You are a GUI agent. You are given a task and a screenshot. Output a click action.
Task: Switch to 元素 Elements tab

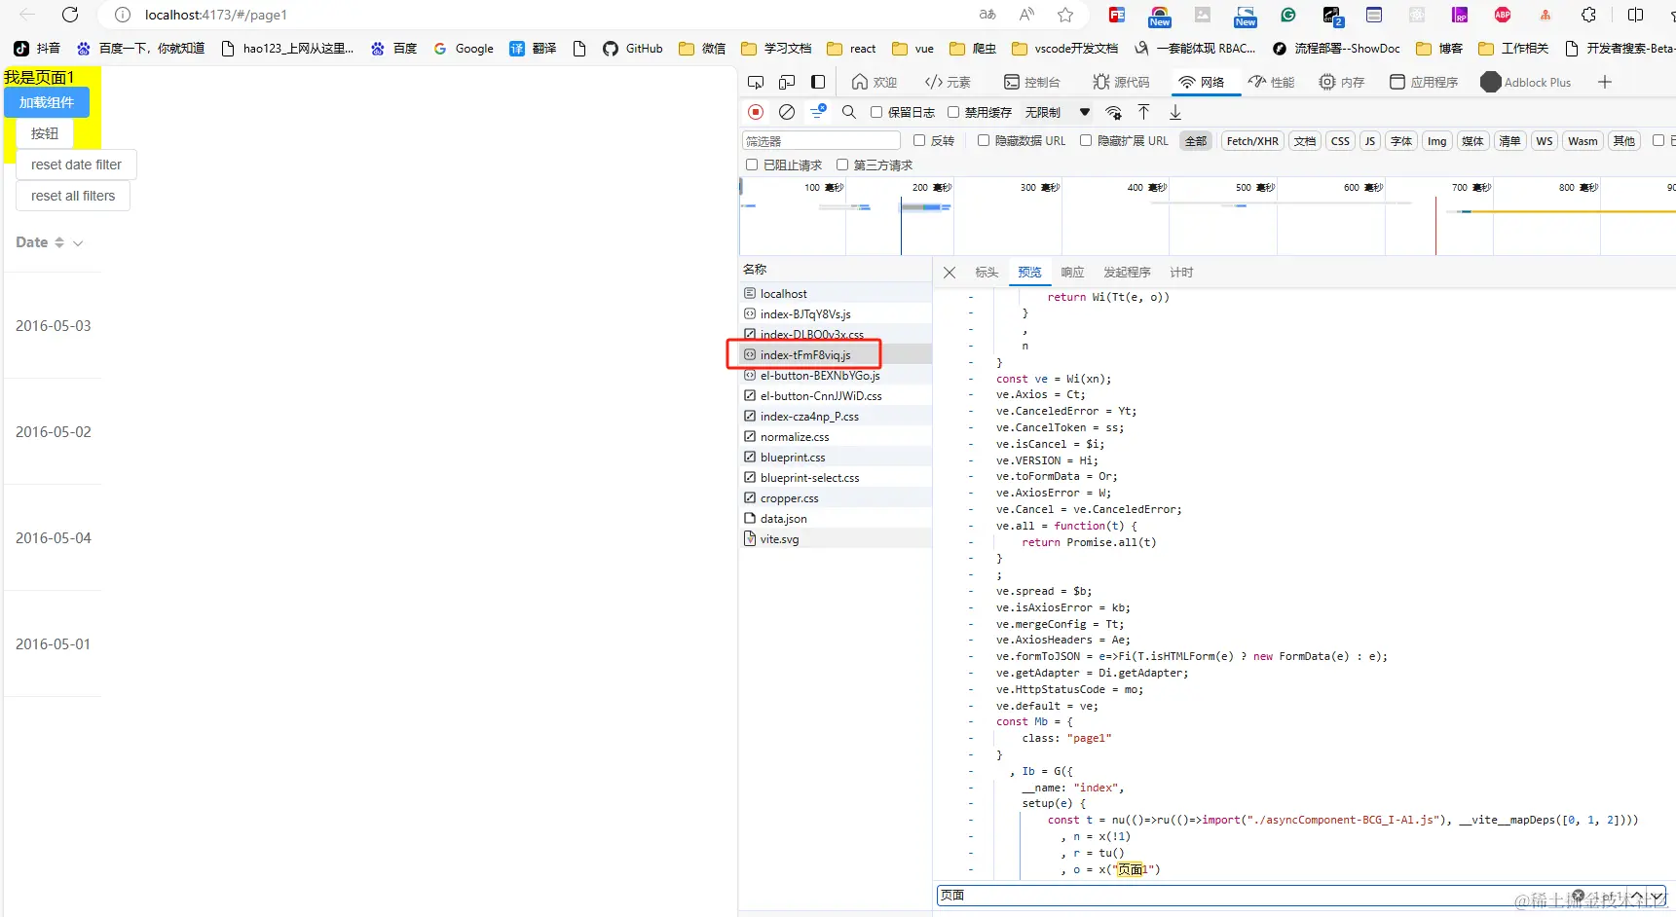[x=948, y=83]
